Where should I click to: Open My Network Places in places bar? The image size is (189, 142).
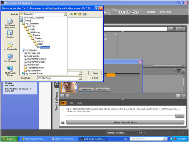[x=10, y=71]
